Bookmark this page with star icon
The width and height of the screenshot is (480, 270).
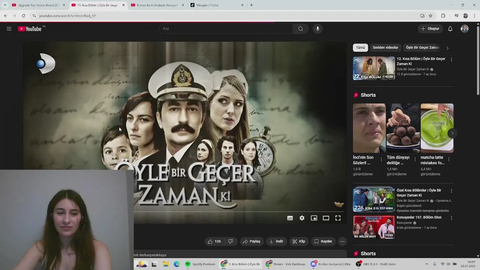[x=430, y=16]
